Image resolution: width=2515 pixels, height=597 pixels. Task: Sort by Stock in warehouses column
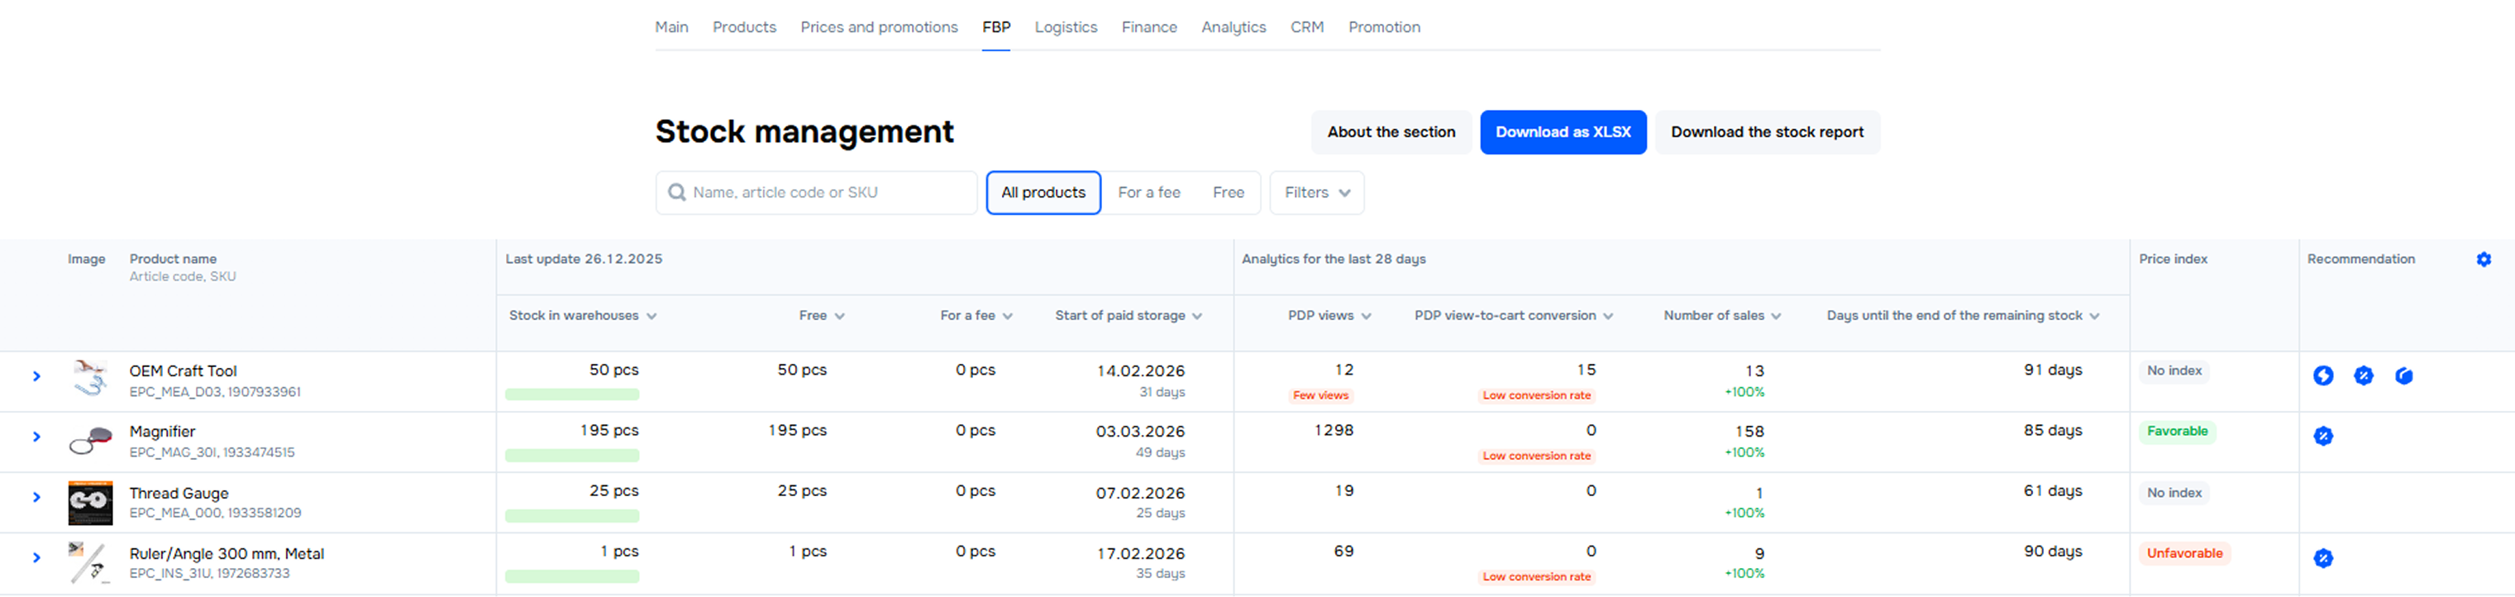click(582, 316)
